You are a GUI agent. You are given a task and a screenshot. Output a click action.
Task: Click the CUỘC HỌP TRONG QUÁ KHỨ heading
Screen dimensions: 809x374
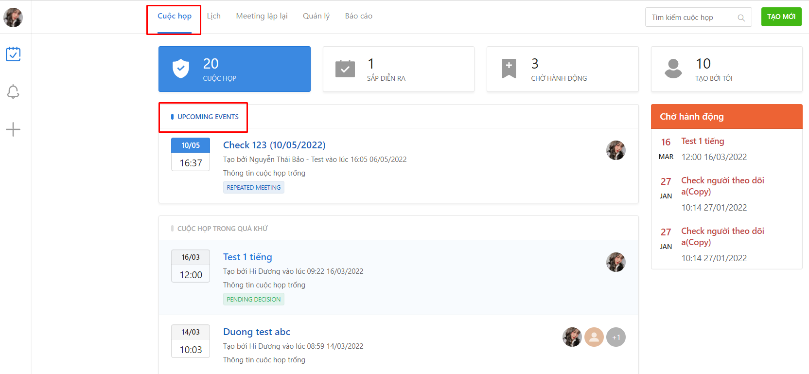pos(223,229)
